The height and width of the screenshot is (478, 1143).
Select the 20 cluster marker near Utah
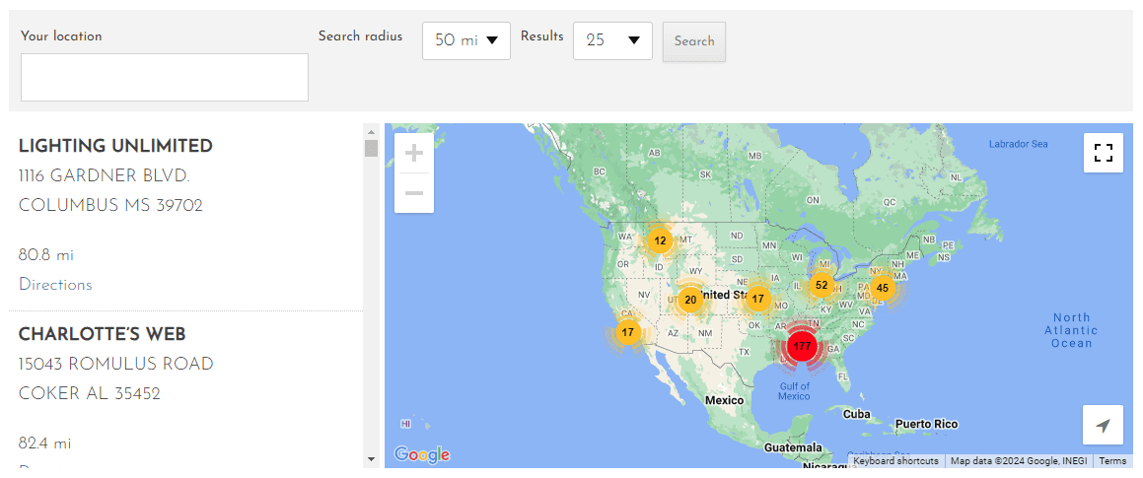click(x=690, y=300)
